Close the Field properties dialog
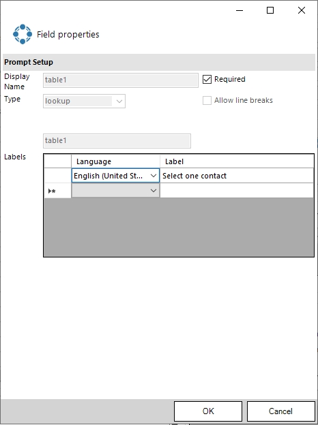The height and width of the screenshot is (425, 318). pyautogui.click(x=302, y=10)
